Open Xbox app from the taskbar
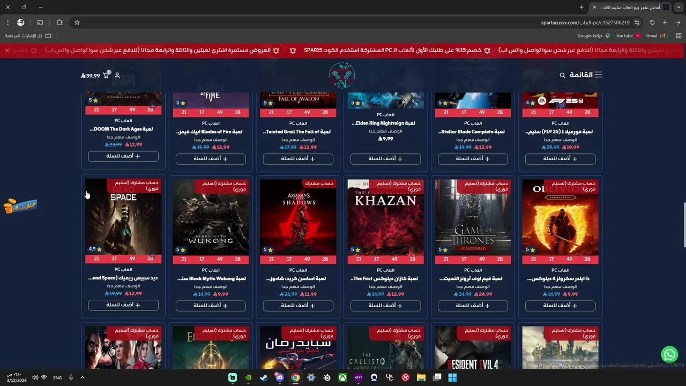 pos(342,377)
